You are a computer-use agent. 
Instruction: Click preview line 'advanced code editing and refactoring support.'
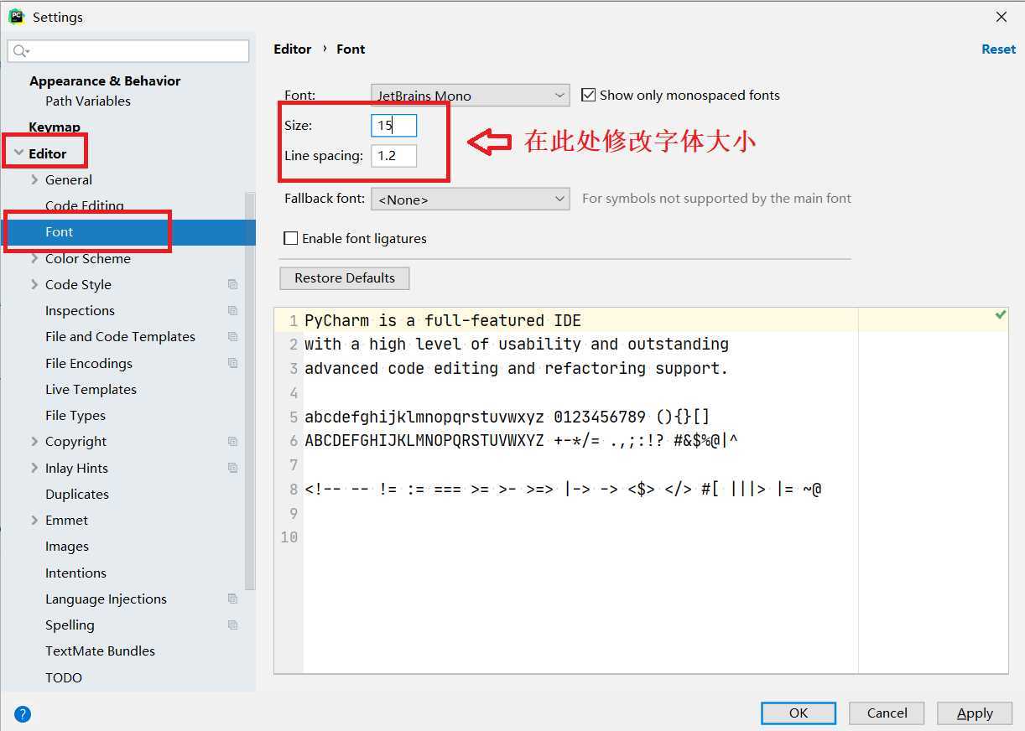517,368
